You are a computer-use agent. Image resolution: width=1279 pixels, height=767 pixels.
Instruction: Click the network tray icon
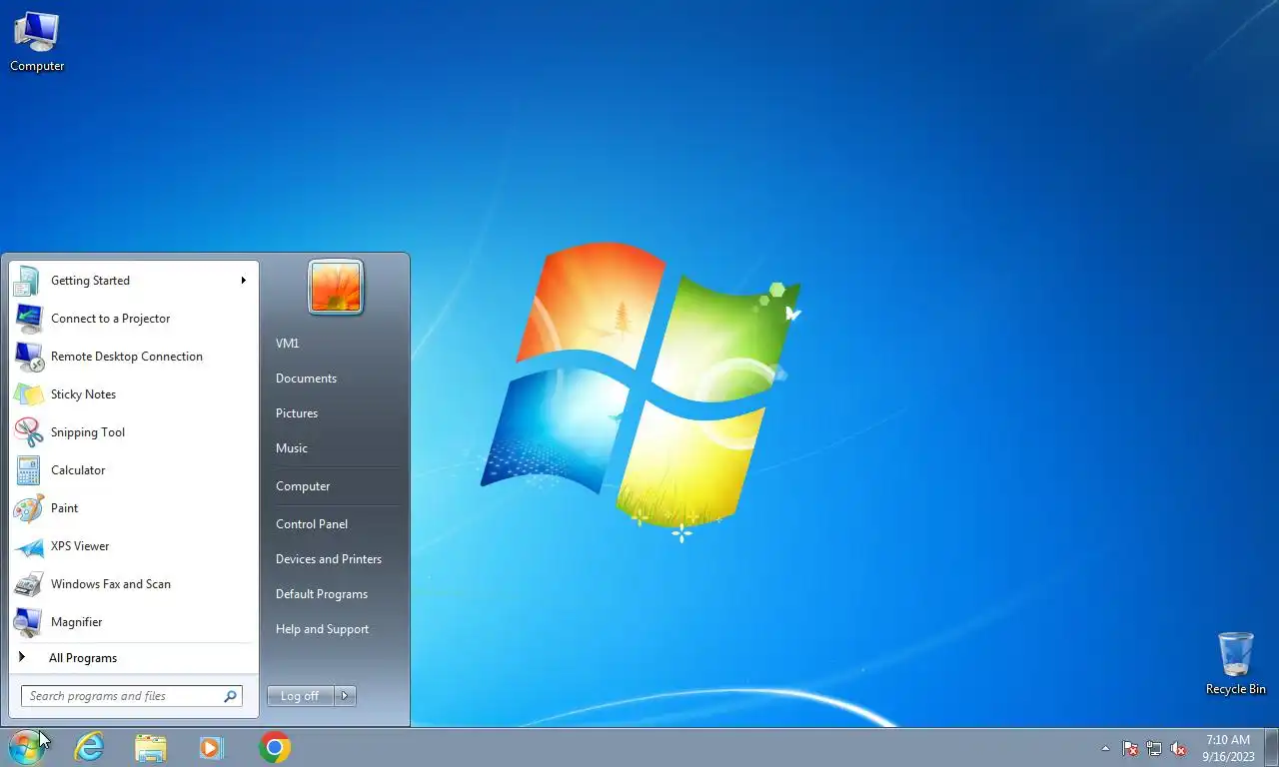pyautogui.click(x=1154, y=748)
